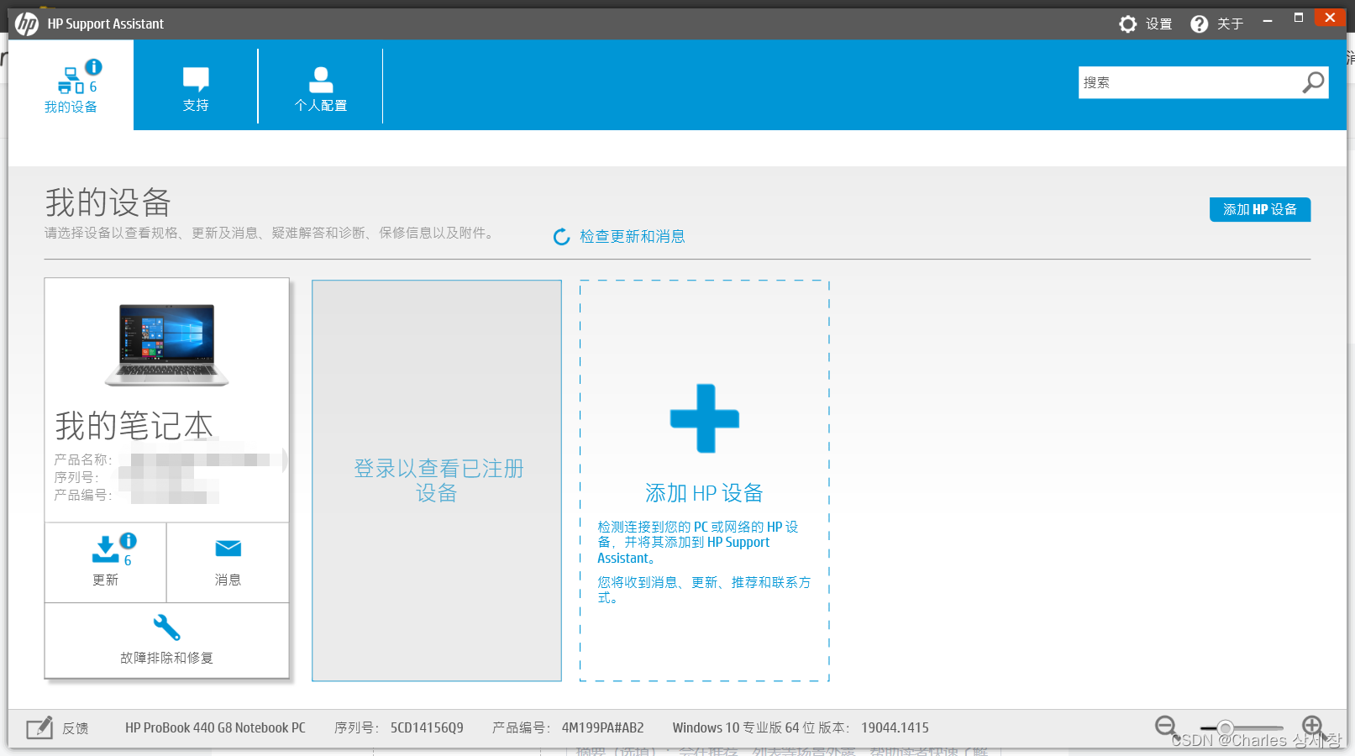Click the zoom out magnifier icon

[1166, 727]
